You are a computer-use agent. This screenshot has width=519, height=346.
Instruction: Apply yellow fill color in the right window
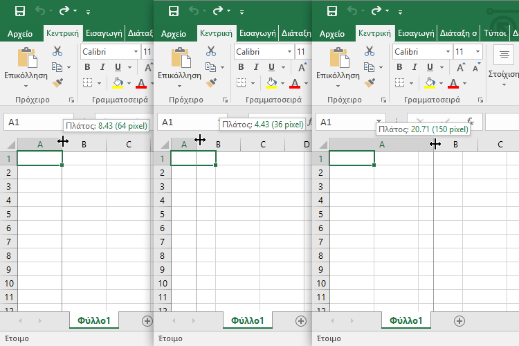(430, 83)
